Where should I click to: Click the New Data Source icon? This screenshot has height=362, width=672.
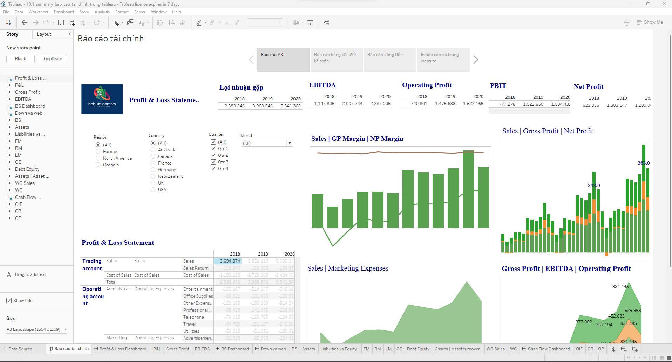coord(72,22)
